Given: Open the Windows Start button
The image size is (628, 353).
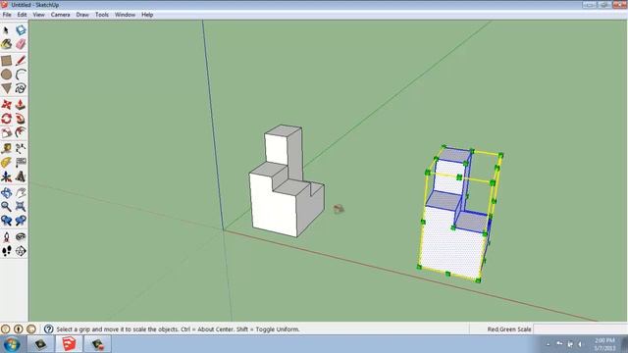Looking at the screenshot, I should point(12,344).
